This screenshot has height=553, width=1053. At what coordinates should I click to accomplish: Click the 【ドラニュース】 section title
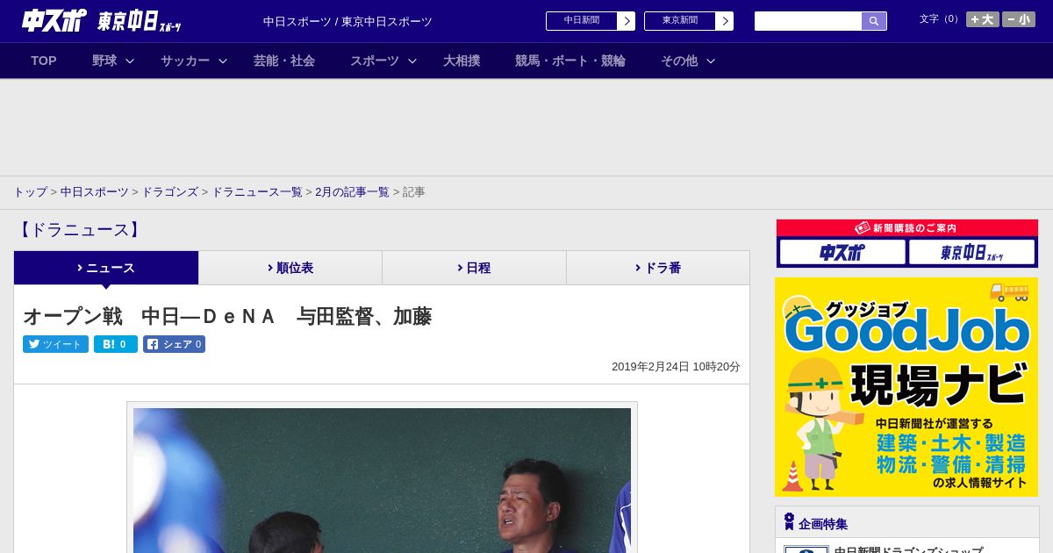(79, 230)
